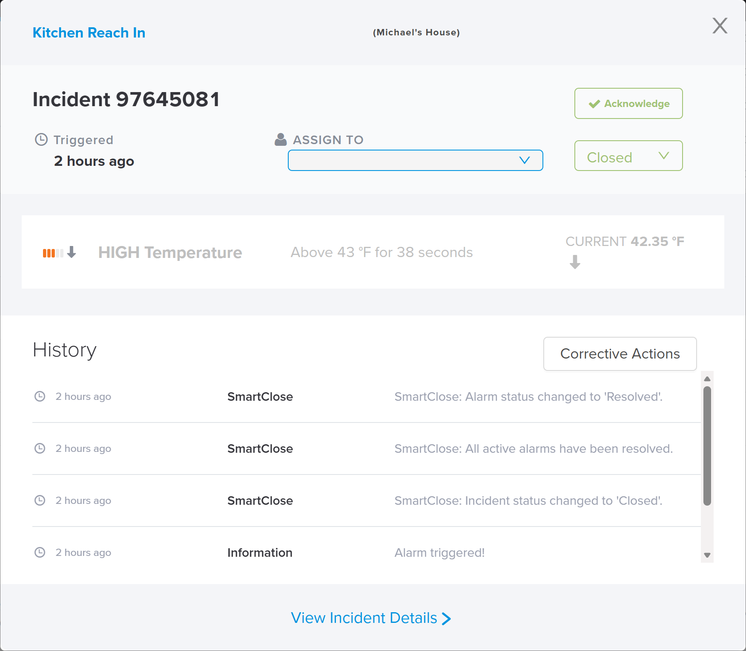This screenshot has width=746, height=651.
Task: Open Corrective Actions
Action: point(620,354)
